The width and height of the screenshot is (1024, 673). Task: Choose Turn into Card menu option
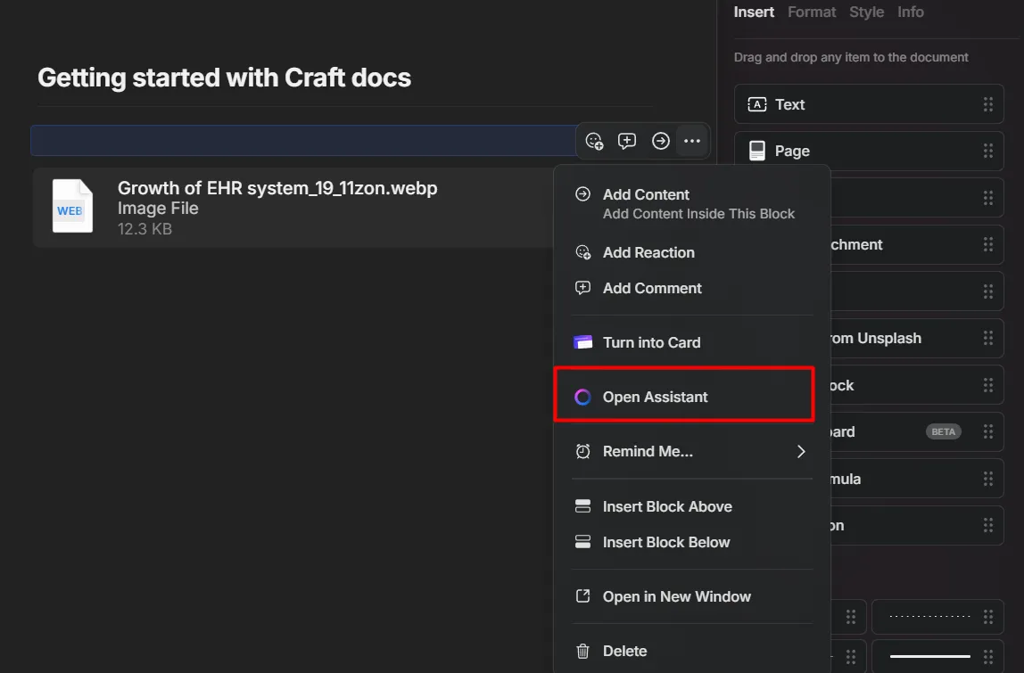coord(651,342)
